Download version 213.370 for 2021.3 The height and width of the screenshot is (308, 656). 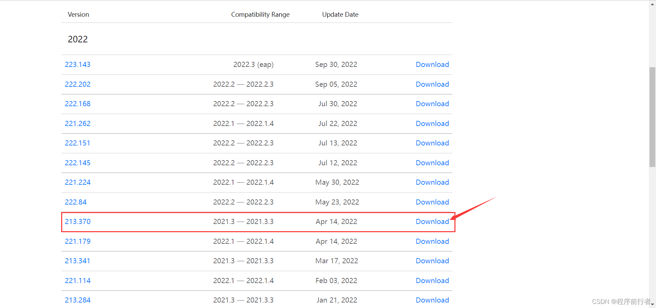[432, 222]
